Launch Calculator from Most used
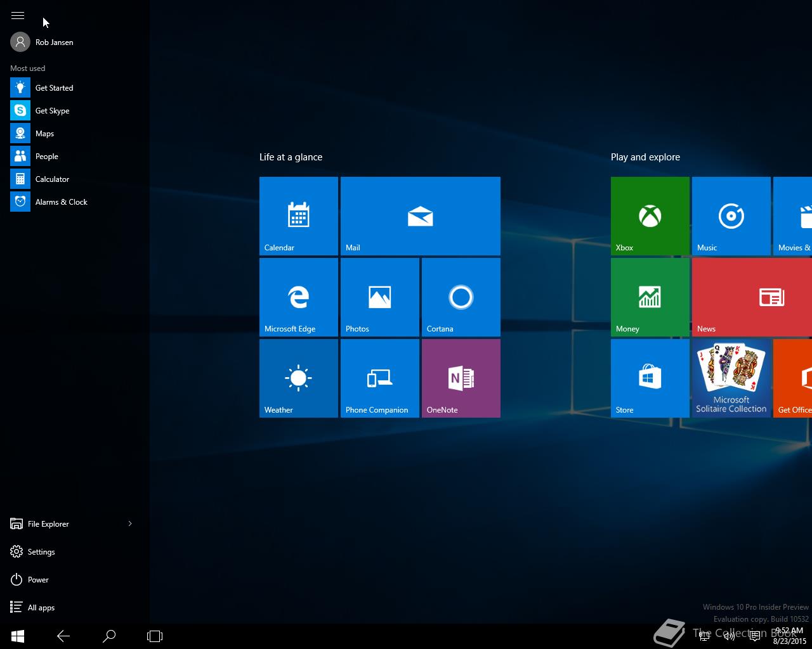This screenshot has width=812, height=649. point(75,179)
